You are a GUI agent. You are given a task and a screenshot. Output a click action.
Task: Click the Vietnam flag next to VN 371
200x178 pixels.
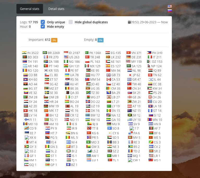[129, 53]
